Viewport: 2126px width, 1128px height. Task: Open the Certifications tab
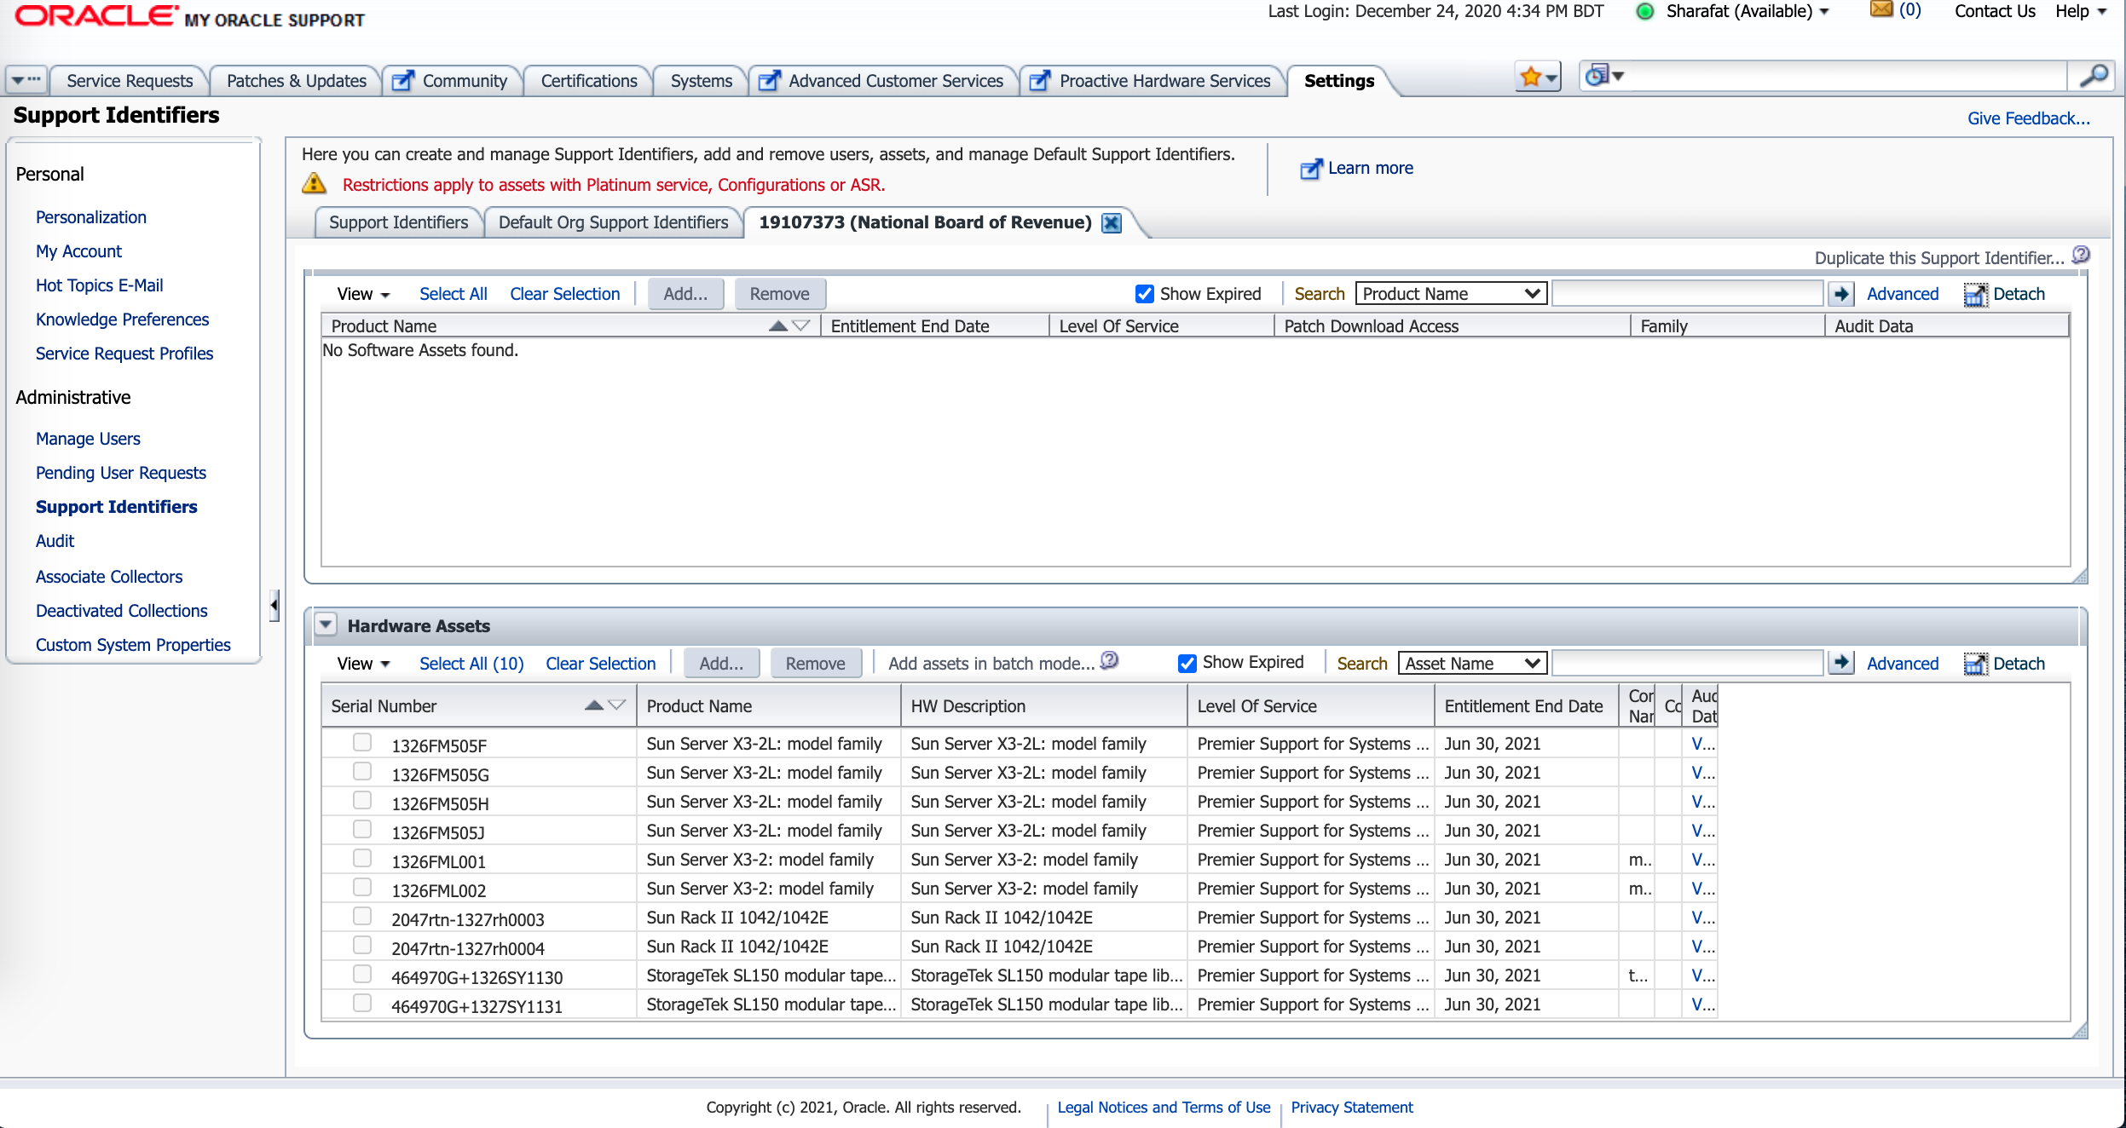point(589,81)
